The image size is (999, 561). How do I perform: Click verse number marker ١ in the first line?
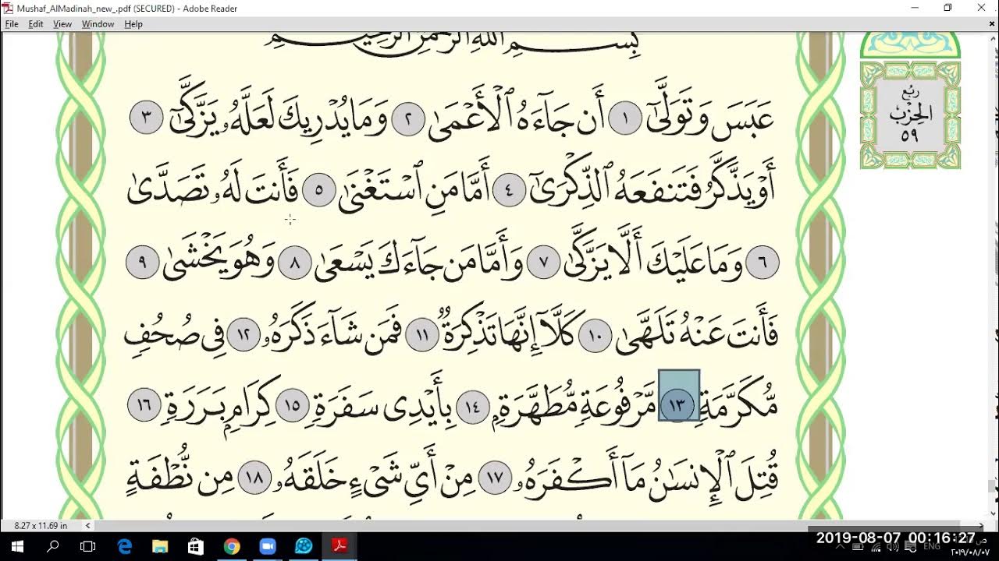click(x=624, y=119)
